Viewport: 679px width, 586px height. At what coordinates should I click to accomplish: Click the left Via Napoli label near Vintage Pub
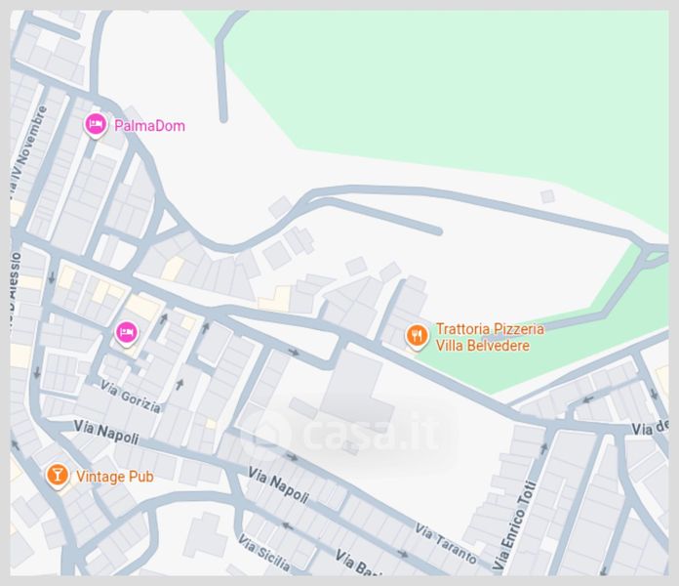[x=106, y=432]
